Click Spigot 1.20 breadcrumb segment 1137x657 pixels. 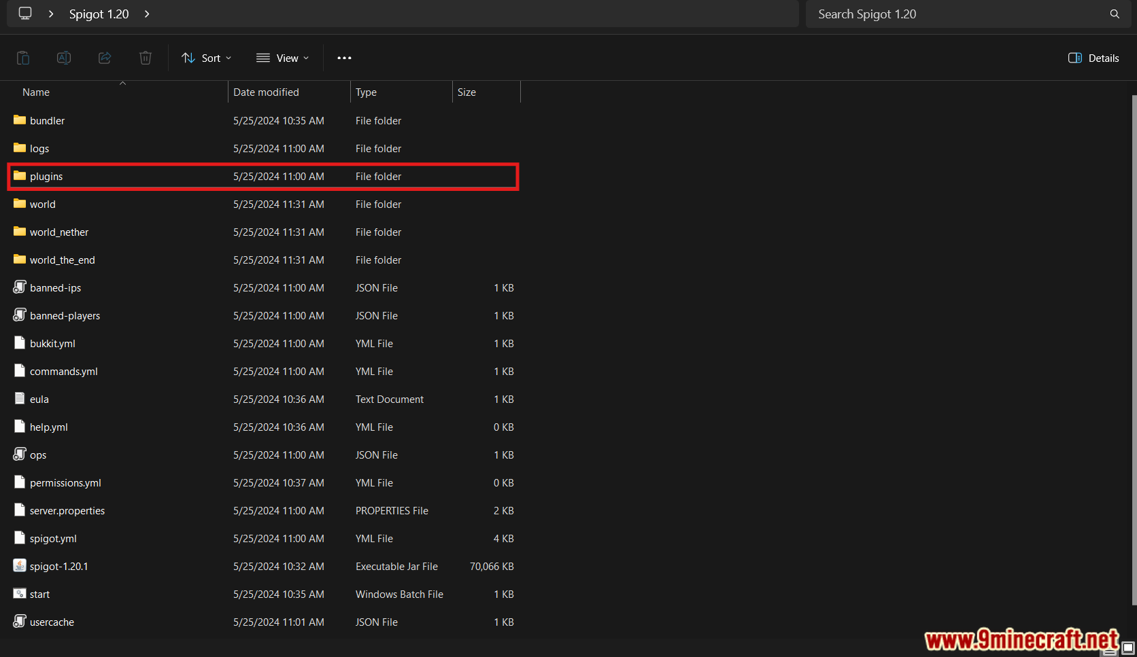[x=99, y=14]
